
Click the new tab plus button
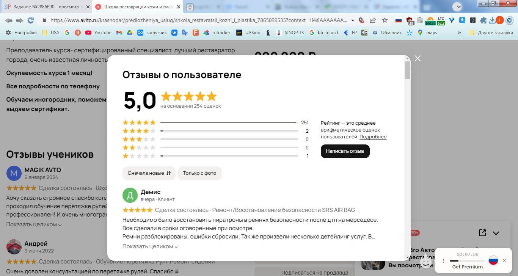click(190, 7)
